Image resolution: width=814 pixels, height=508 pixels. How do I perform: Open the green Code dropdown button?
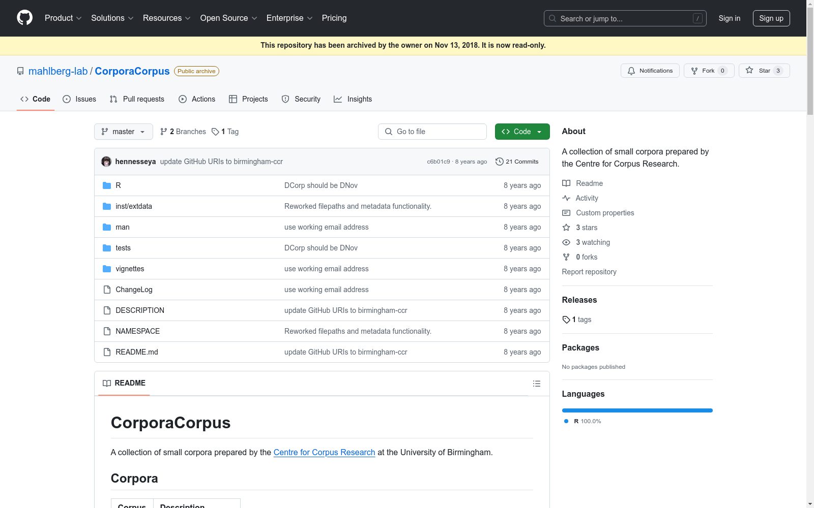coord(522,132)
